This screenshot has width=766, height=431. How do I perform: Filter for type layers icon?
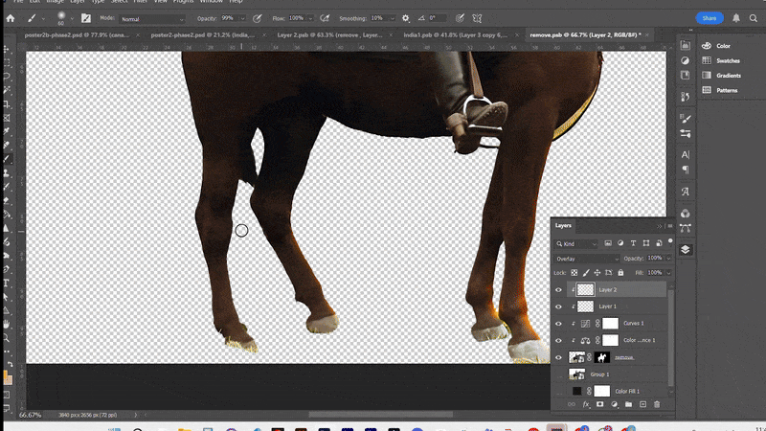point(633,243)
